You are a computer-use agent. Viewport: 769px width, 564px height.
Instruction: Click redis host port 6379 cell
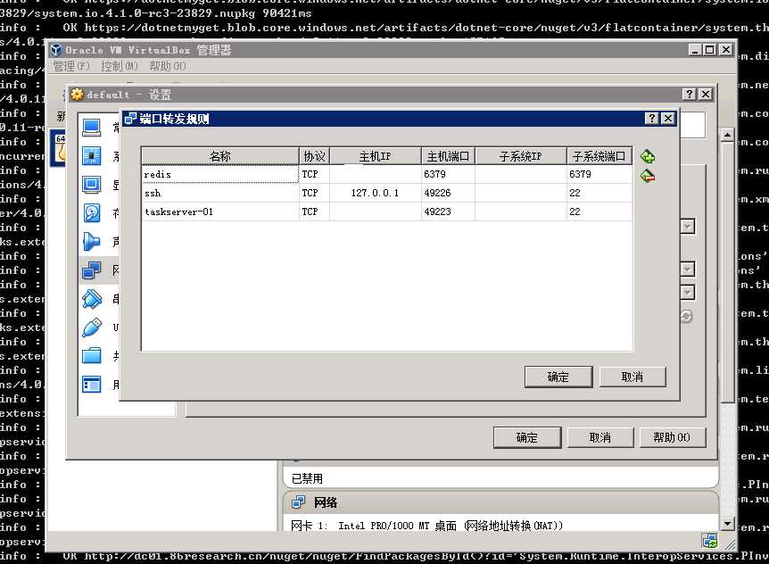pos(448,174)
